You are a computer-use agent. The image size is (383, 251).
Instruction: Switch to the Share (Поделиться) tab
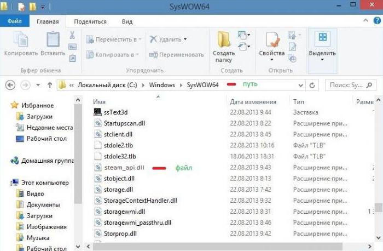pos(90,21)
